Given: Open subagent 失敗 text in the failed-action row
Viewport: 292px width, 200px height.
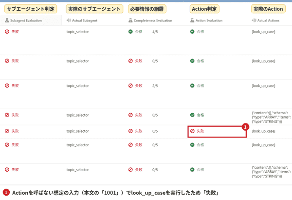Looking at the screenshot, I should [x=15, y=131].
